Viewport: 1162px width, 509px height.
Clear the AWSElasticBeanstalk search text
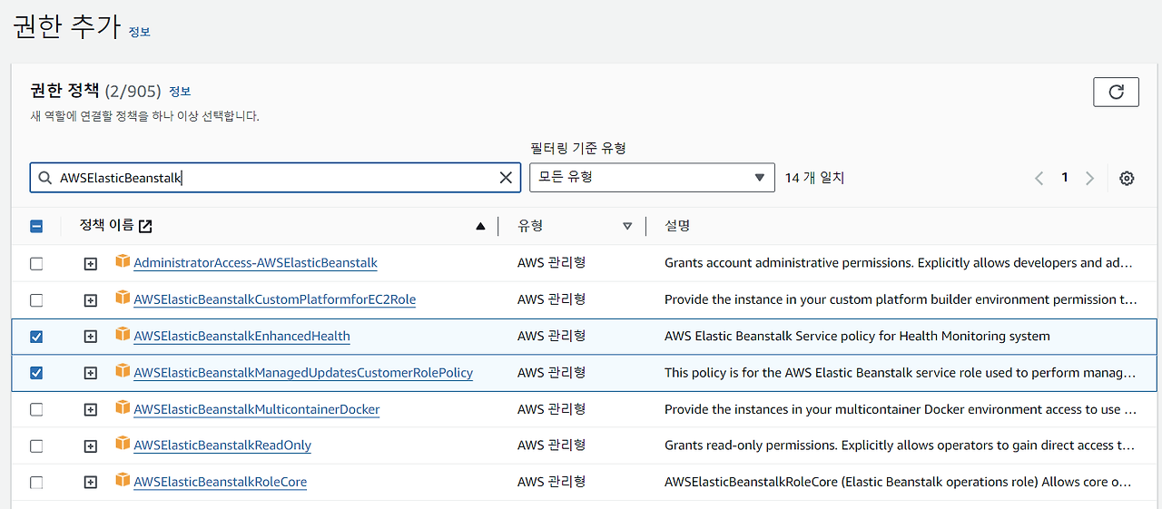[506, 178]
